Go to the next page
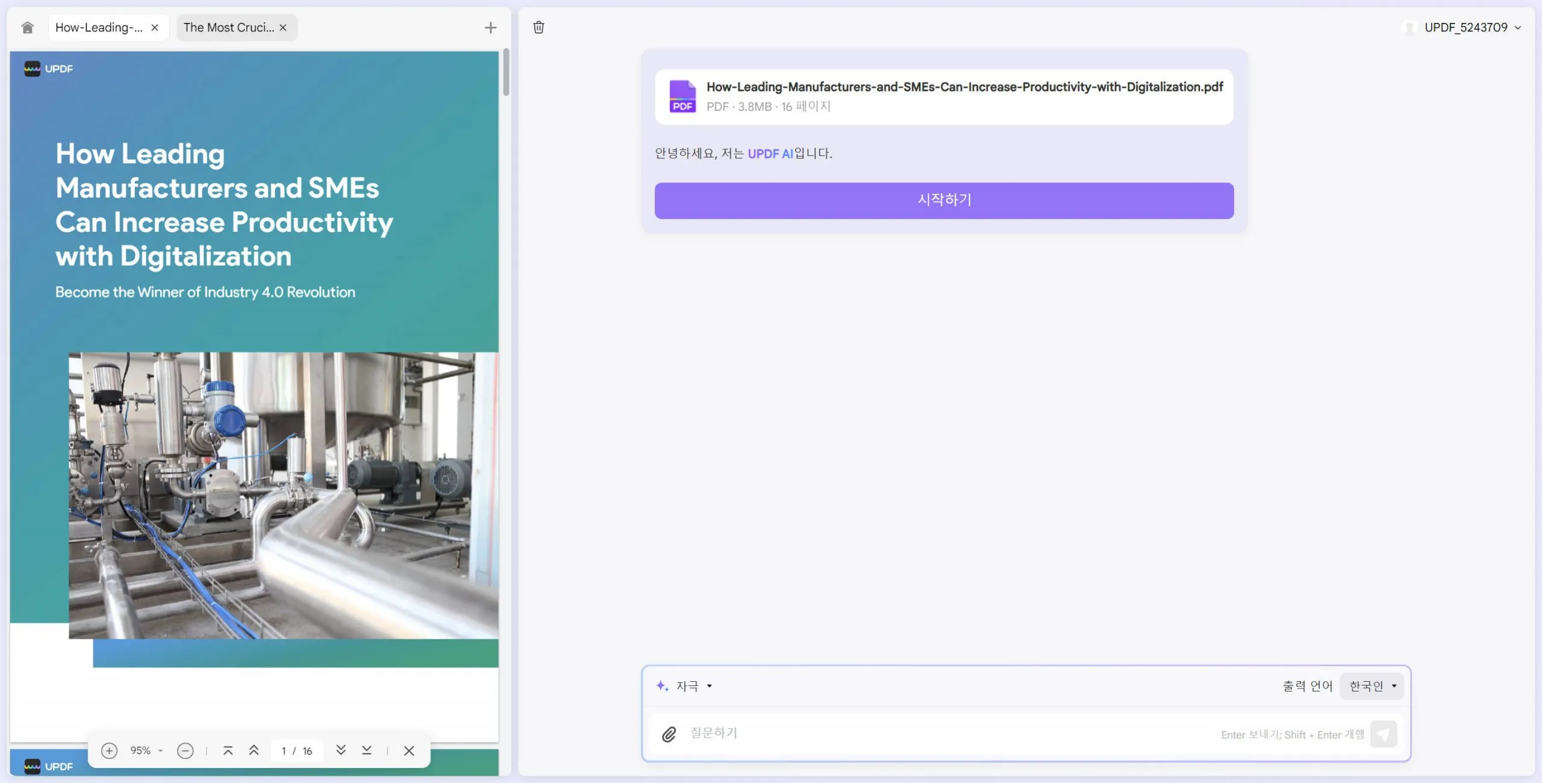 pyautogui.click(x=341, y=750)
